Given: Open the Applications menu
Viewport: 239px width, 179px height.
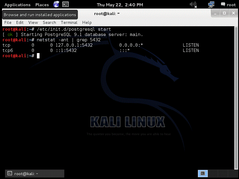Looking at the screenshot, I should [17, 5].
